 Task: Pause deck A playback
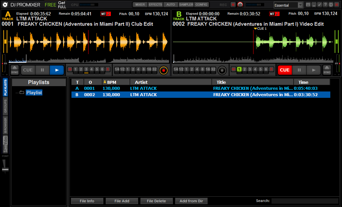(x=42, y=70)
